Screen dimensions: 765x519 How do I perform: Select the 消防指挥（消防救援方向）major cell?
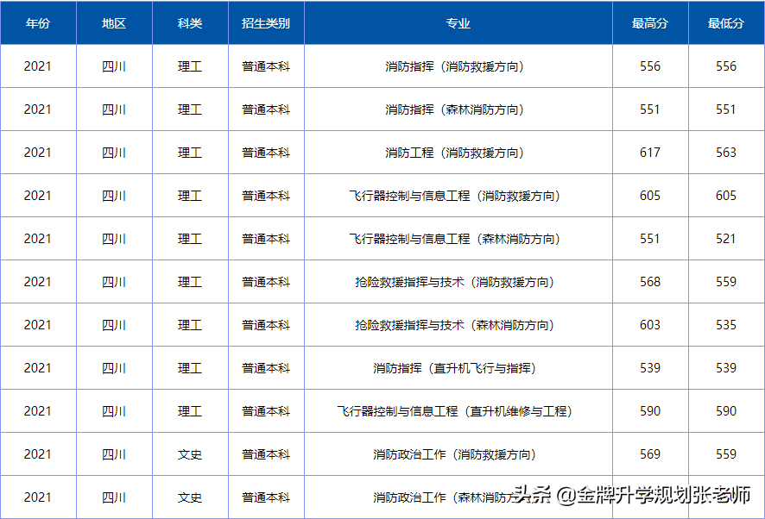(x=457, y=66)
